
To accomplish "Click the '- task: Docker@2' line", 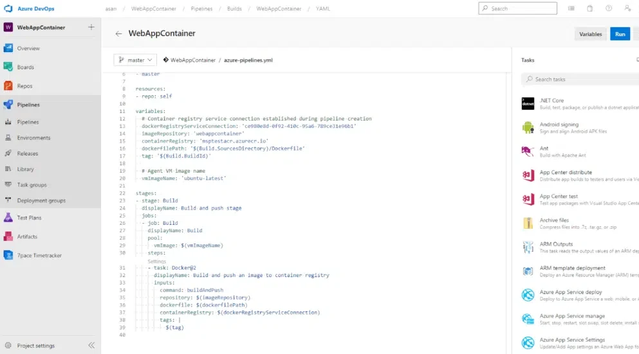I will click(172, 268).
